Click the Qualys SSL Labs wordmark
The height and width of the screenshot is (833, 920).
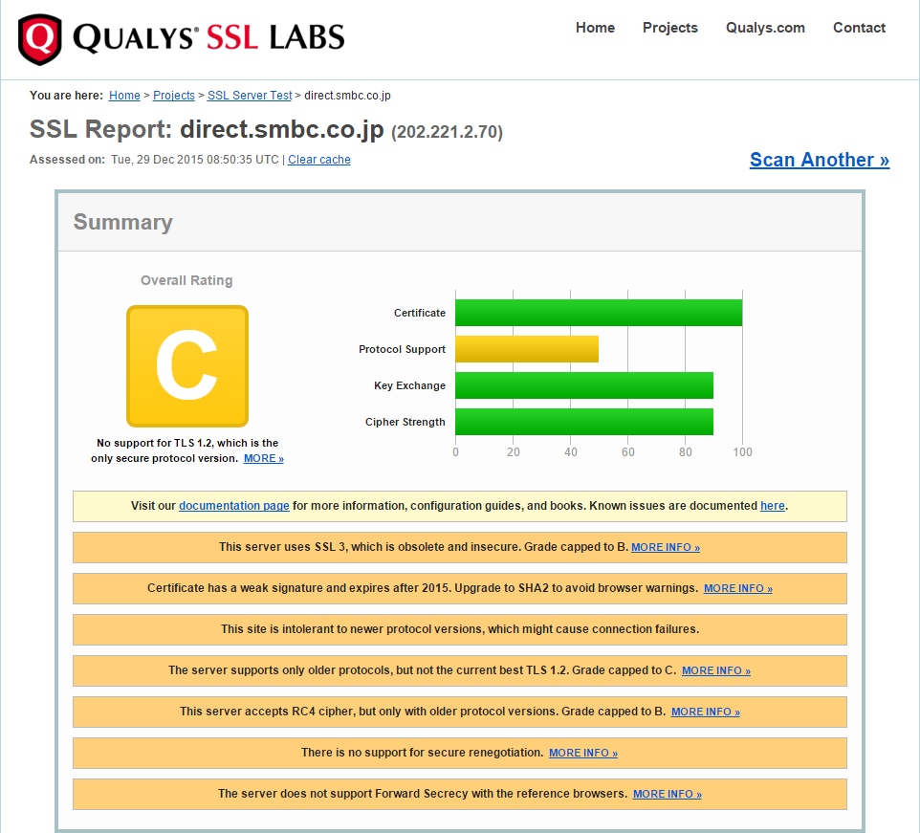[208, 38]
